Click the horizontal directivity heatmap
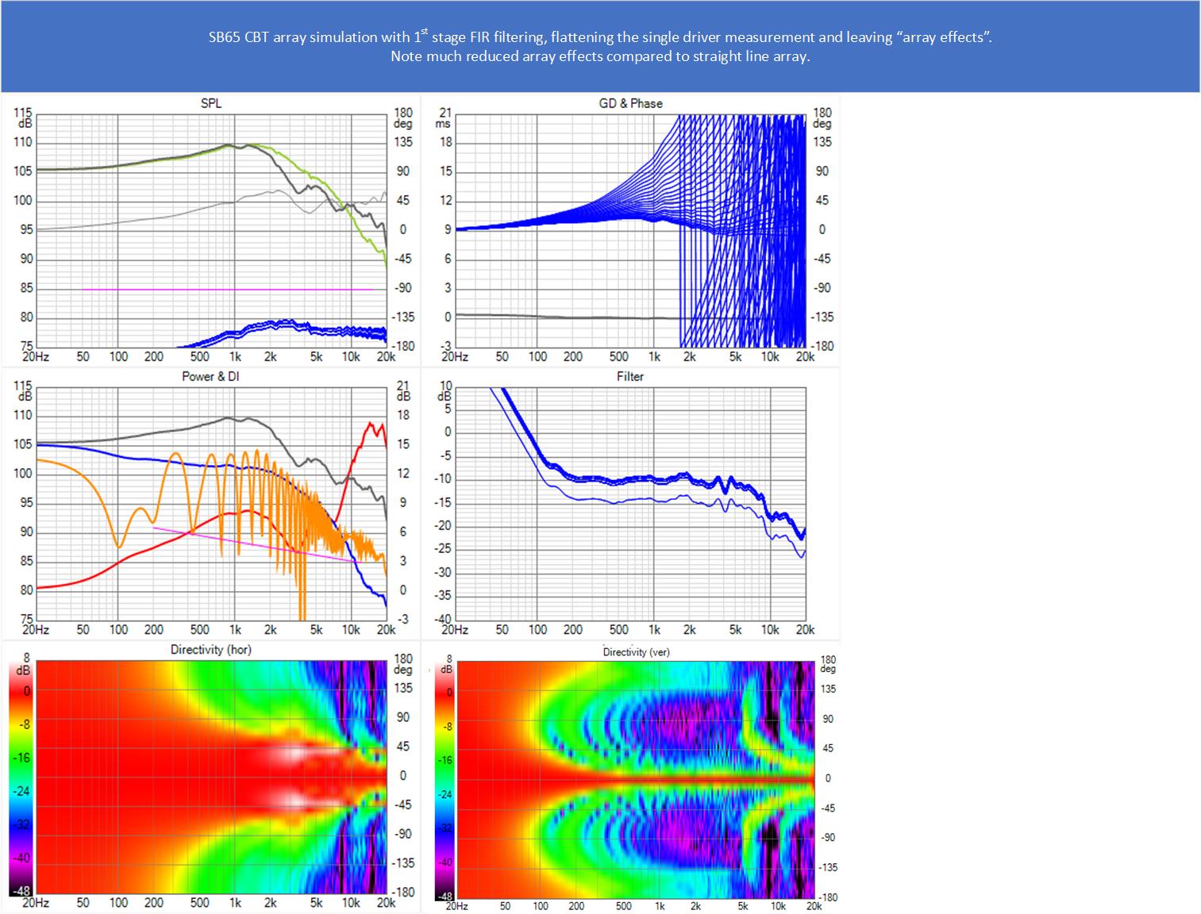1201x914 pixels. 211,777
